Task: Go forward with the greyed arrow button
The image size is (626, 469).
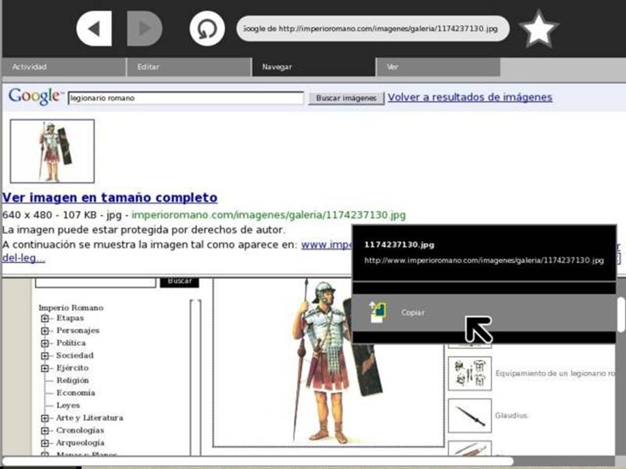Action: pyautogui.click(x=145, y=29)
